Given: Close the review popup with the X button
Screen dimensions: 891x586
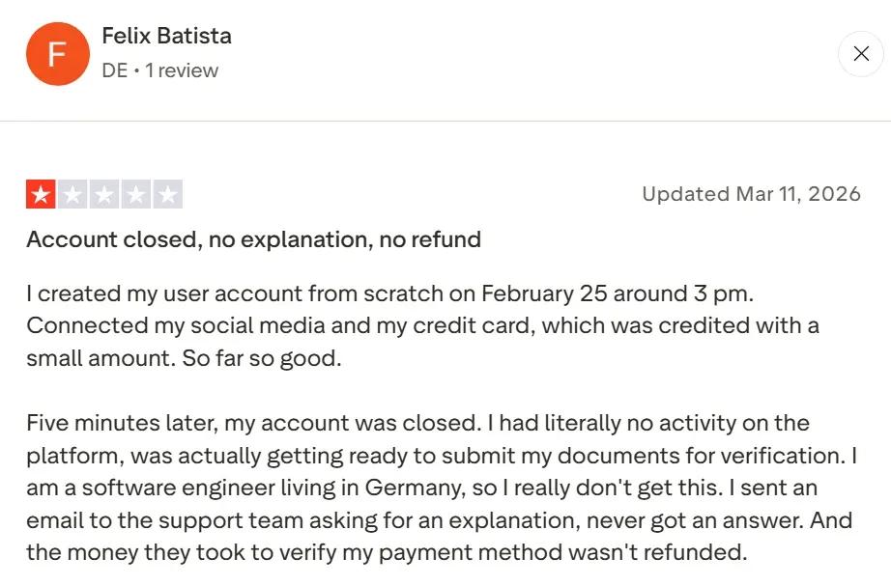Looking at the screenshot, I should (860, 54).
